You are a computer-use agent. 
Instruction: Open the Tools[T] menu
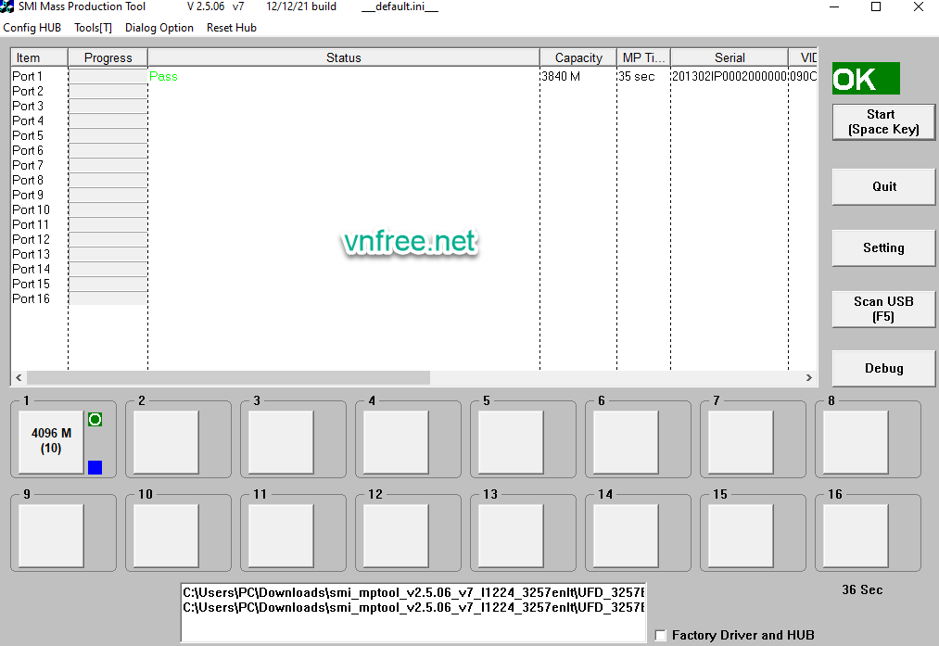pyautogui.click(x=93, y=28)
